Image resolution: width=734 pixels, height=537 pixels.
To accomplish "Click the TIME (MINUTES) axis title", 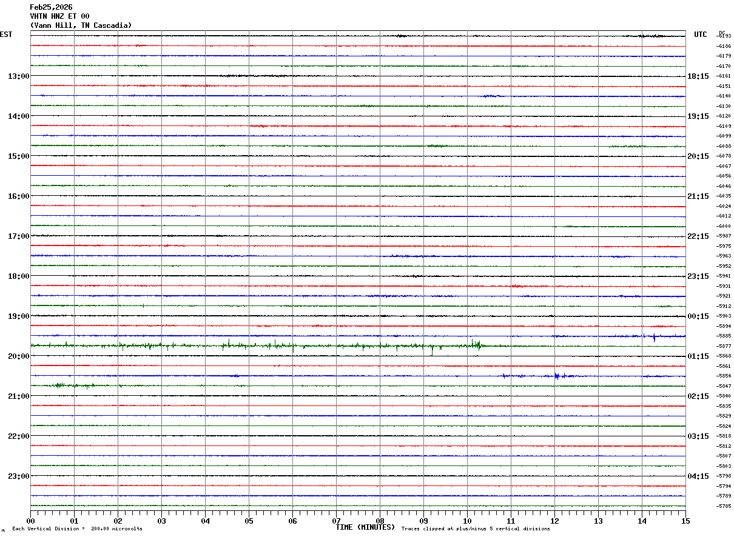I will (x=365, y=527).
